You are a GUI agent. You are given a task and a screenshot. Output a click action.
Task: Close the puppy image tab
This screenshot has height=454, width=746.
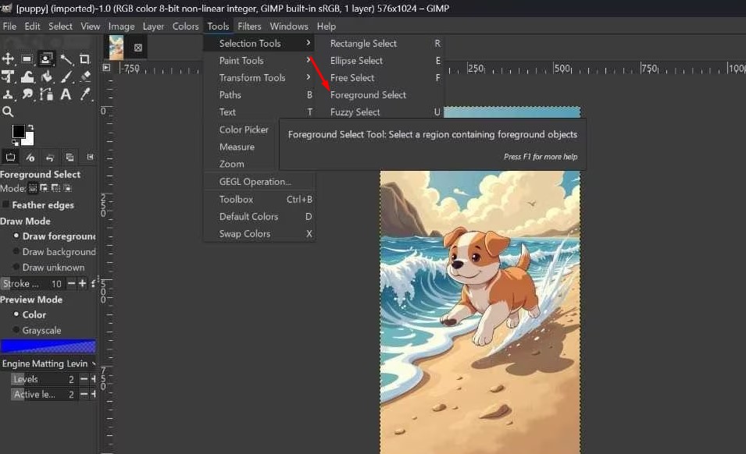point(138,48)
